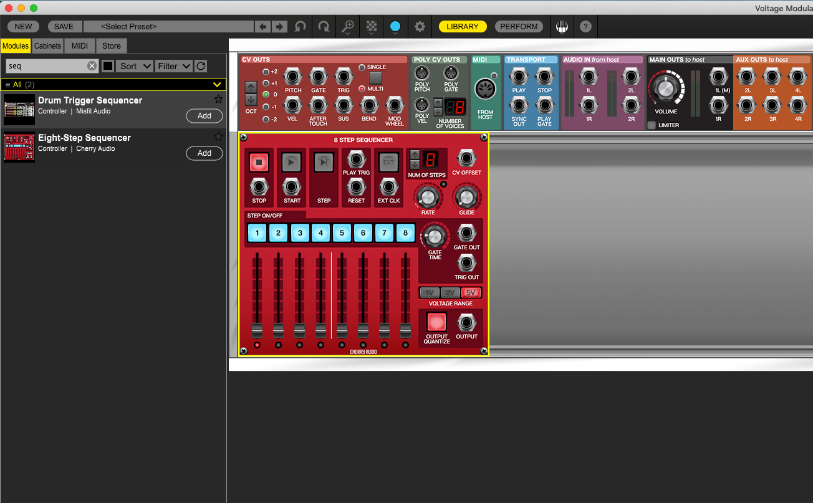The width and height of the screenshot is (813, 503).
Task: Enable the LIMITER checkbox
Action: (x=652, y=125)
